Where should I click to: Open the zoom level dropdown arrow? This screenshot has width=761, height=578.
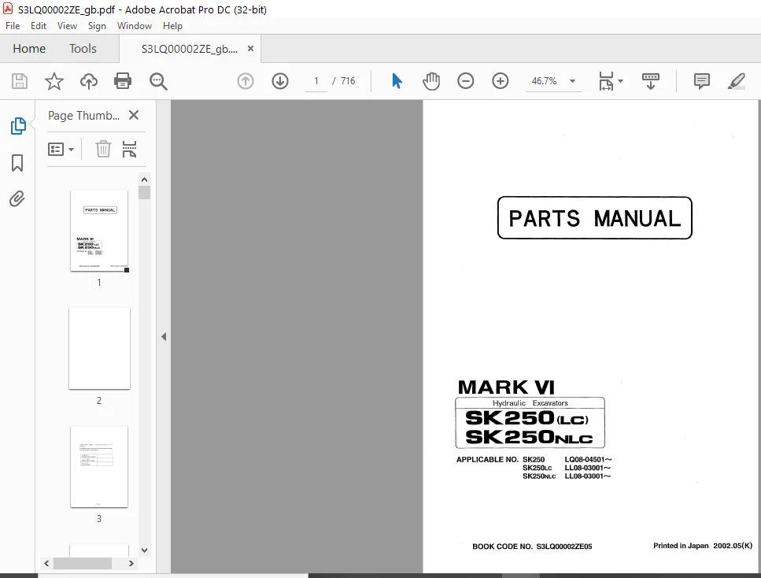573,81
